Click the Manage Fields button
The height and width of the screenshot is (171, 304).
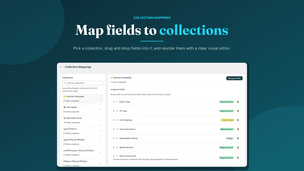[x=234, y=78]
